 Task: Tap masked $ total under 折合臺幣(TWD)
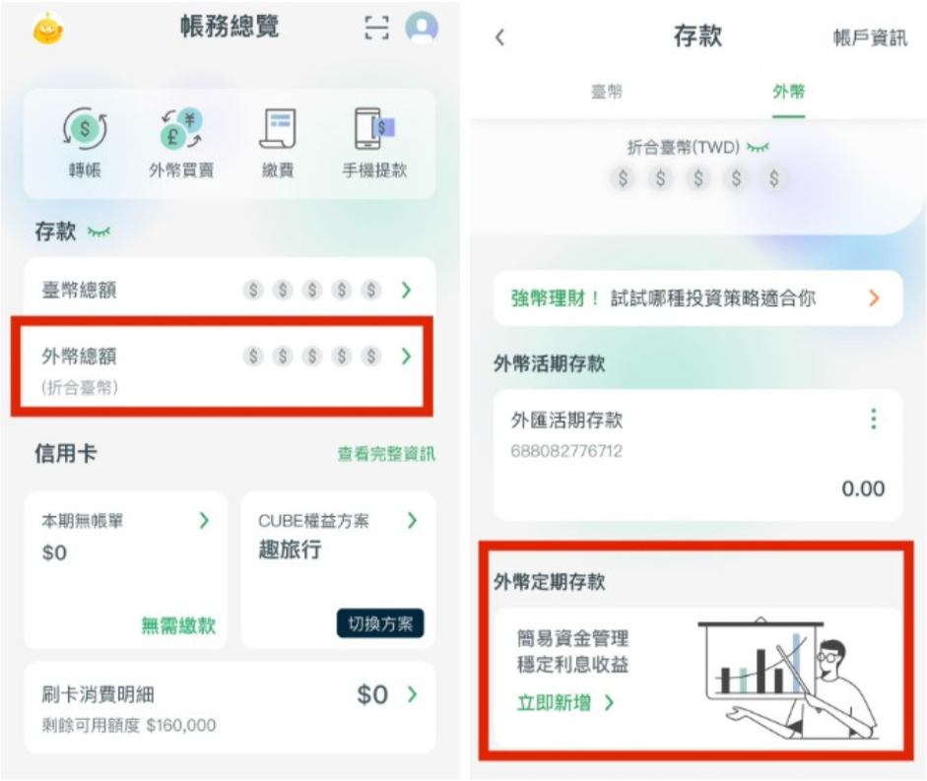pos(698,178)
